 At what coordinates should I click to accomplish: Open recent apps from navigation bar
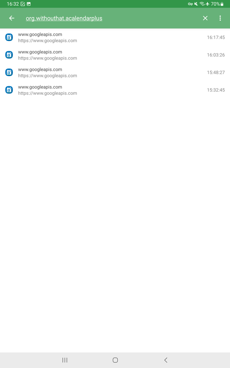coord(65,360)
